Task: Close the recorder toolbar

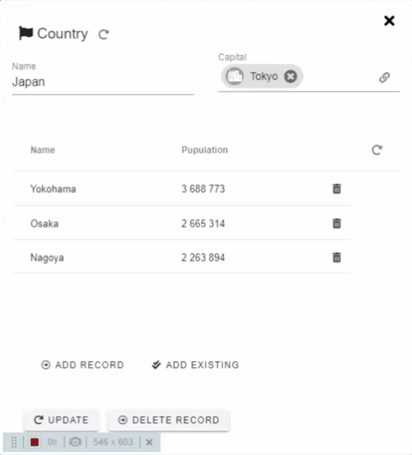Action: click(149, 442)
